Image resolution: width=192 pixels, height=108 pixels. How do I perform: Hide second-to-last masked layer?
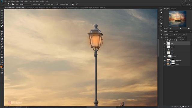click(165, 60)
